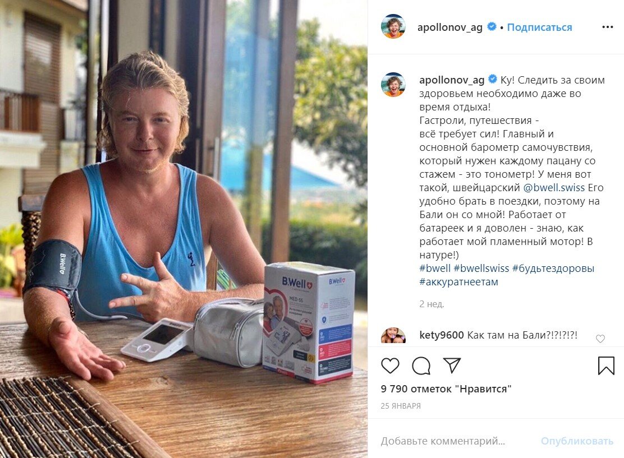Open the three-dot more options menu

(x=607, y=27)
